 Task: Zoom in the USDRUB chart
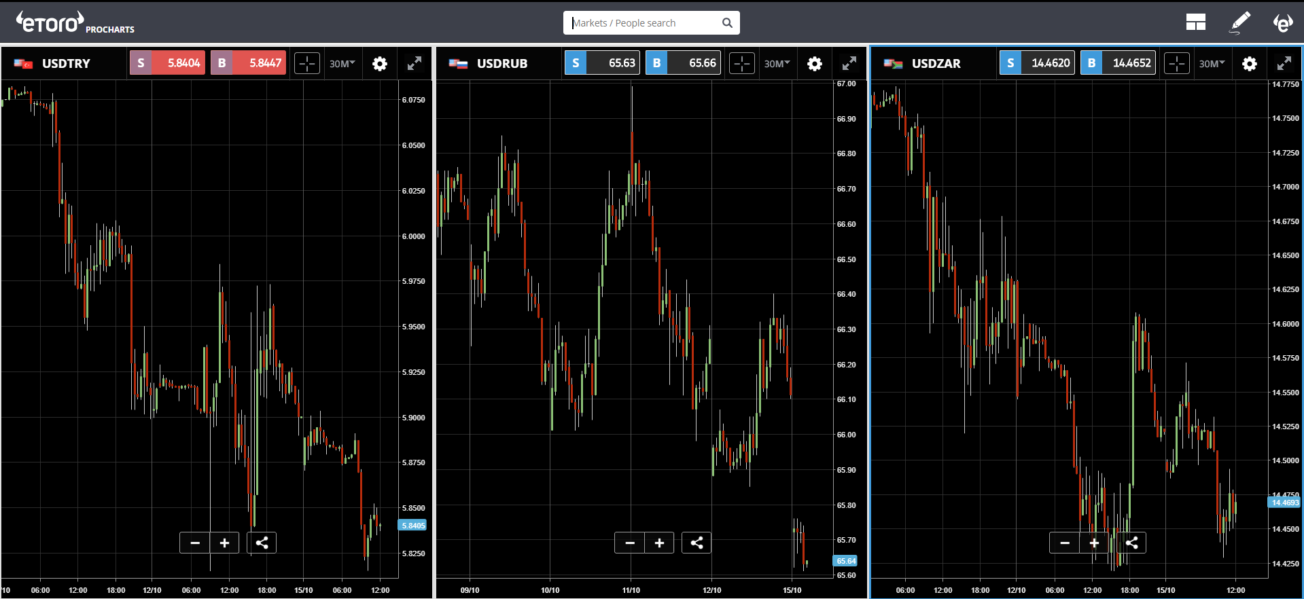(x=660, y=543)
